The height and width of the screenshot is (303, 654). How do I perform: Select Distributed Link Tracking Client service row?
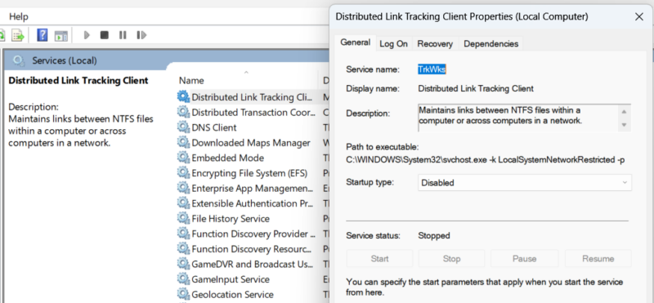(253, 97)
